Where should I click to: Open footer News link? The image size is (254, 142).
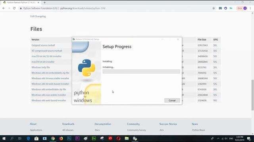click(x=195, y=124)
